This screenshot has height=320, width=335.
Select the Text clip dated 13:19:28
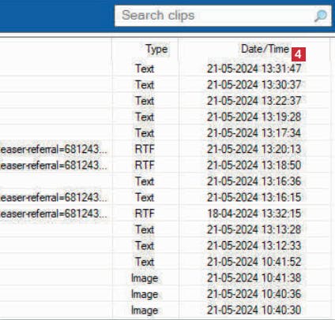point(165,117)
